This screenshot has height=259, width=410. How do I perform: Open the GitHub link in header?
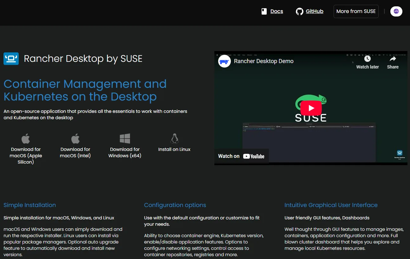[314, 11]
